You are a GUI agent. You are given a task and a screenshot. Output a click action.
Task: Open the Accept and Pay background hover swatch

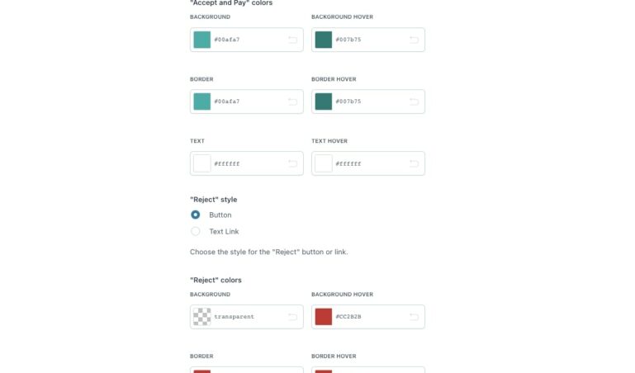point(324,40)
